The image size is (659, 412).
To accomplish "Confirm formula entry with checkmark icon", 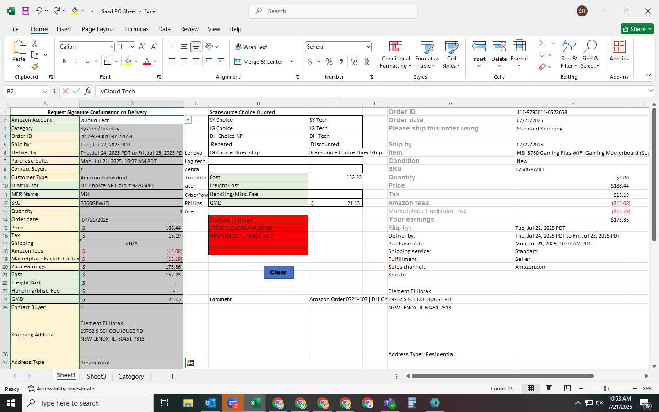I will pos(76,91).
